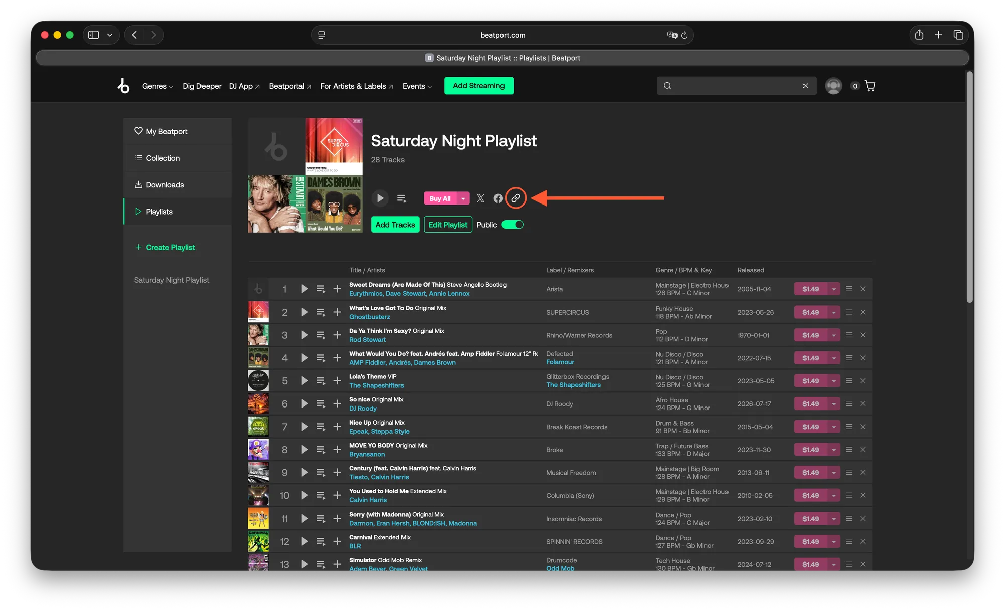Add What's Love Got To Do to queue
The image size is (1005, 611).
click(x=321, y=312)
